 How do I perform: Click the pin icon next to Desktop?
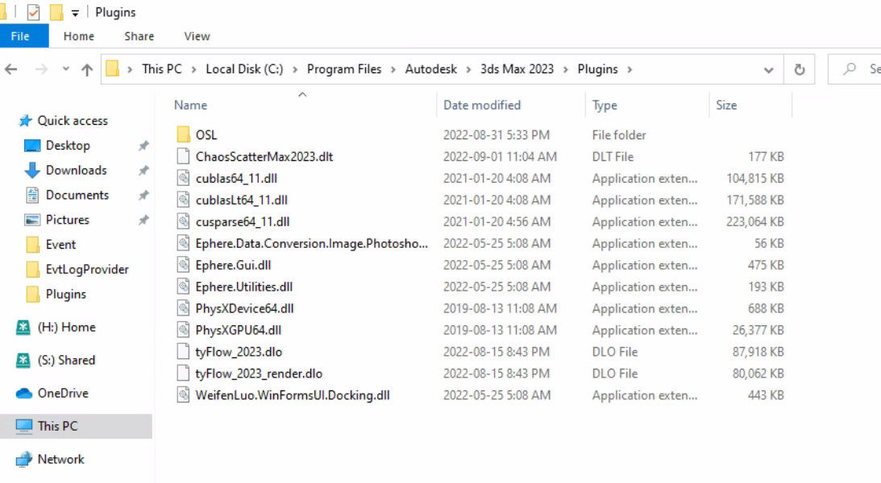[x=143, y=145]
